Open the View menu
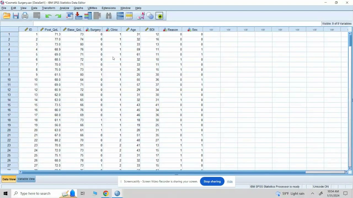353x198 pixels. point(23,8)
